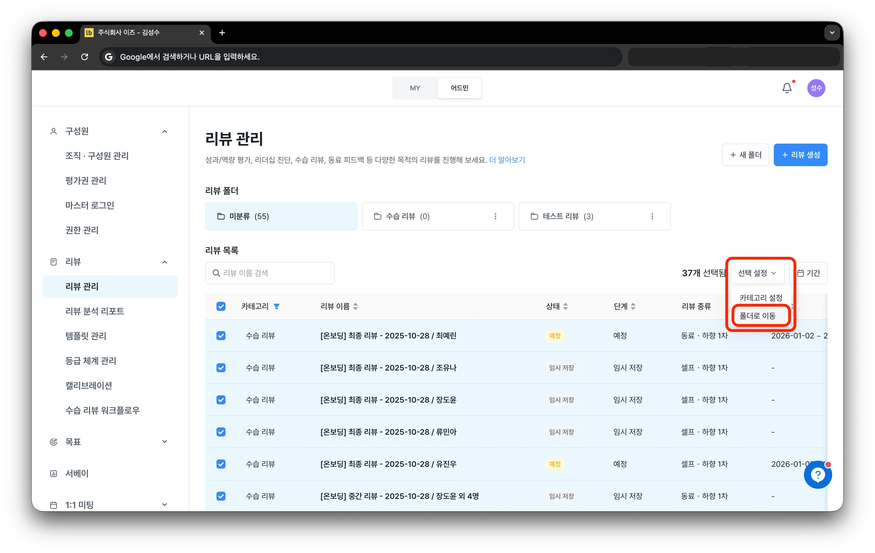
Task: Uncheck the 유진우 review row checkbox
Action: pyautogui.click(x=221, y=464)
